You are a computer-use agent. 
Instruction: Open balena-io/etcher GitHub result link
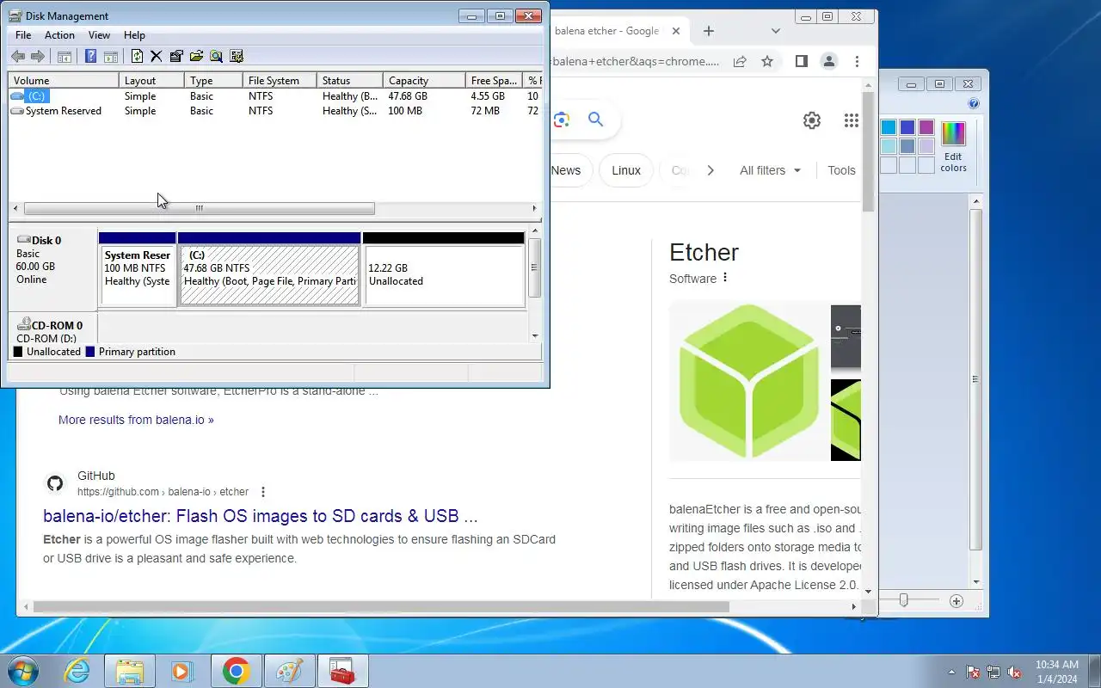pyautogui.click(x=260, y=516)
